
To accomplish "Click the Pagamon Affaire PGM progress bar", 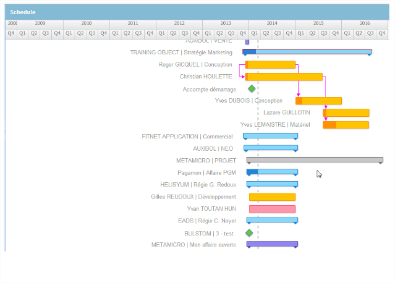I will click(x=272, y=172).
